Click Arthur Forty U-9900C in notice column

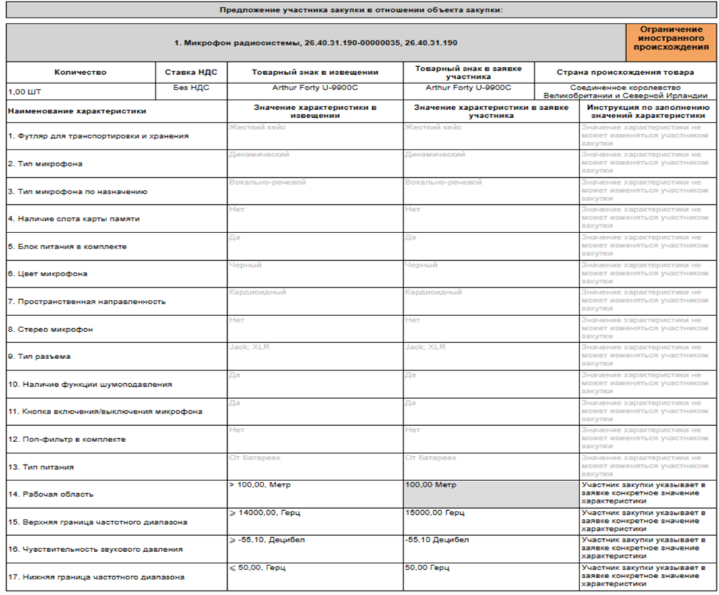click(315, 88)
